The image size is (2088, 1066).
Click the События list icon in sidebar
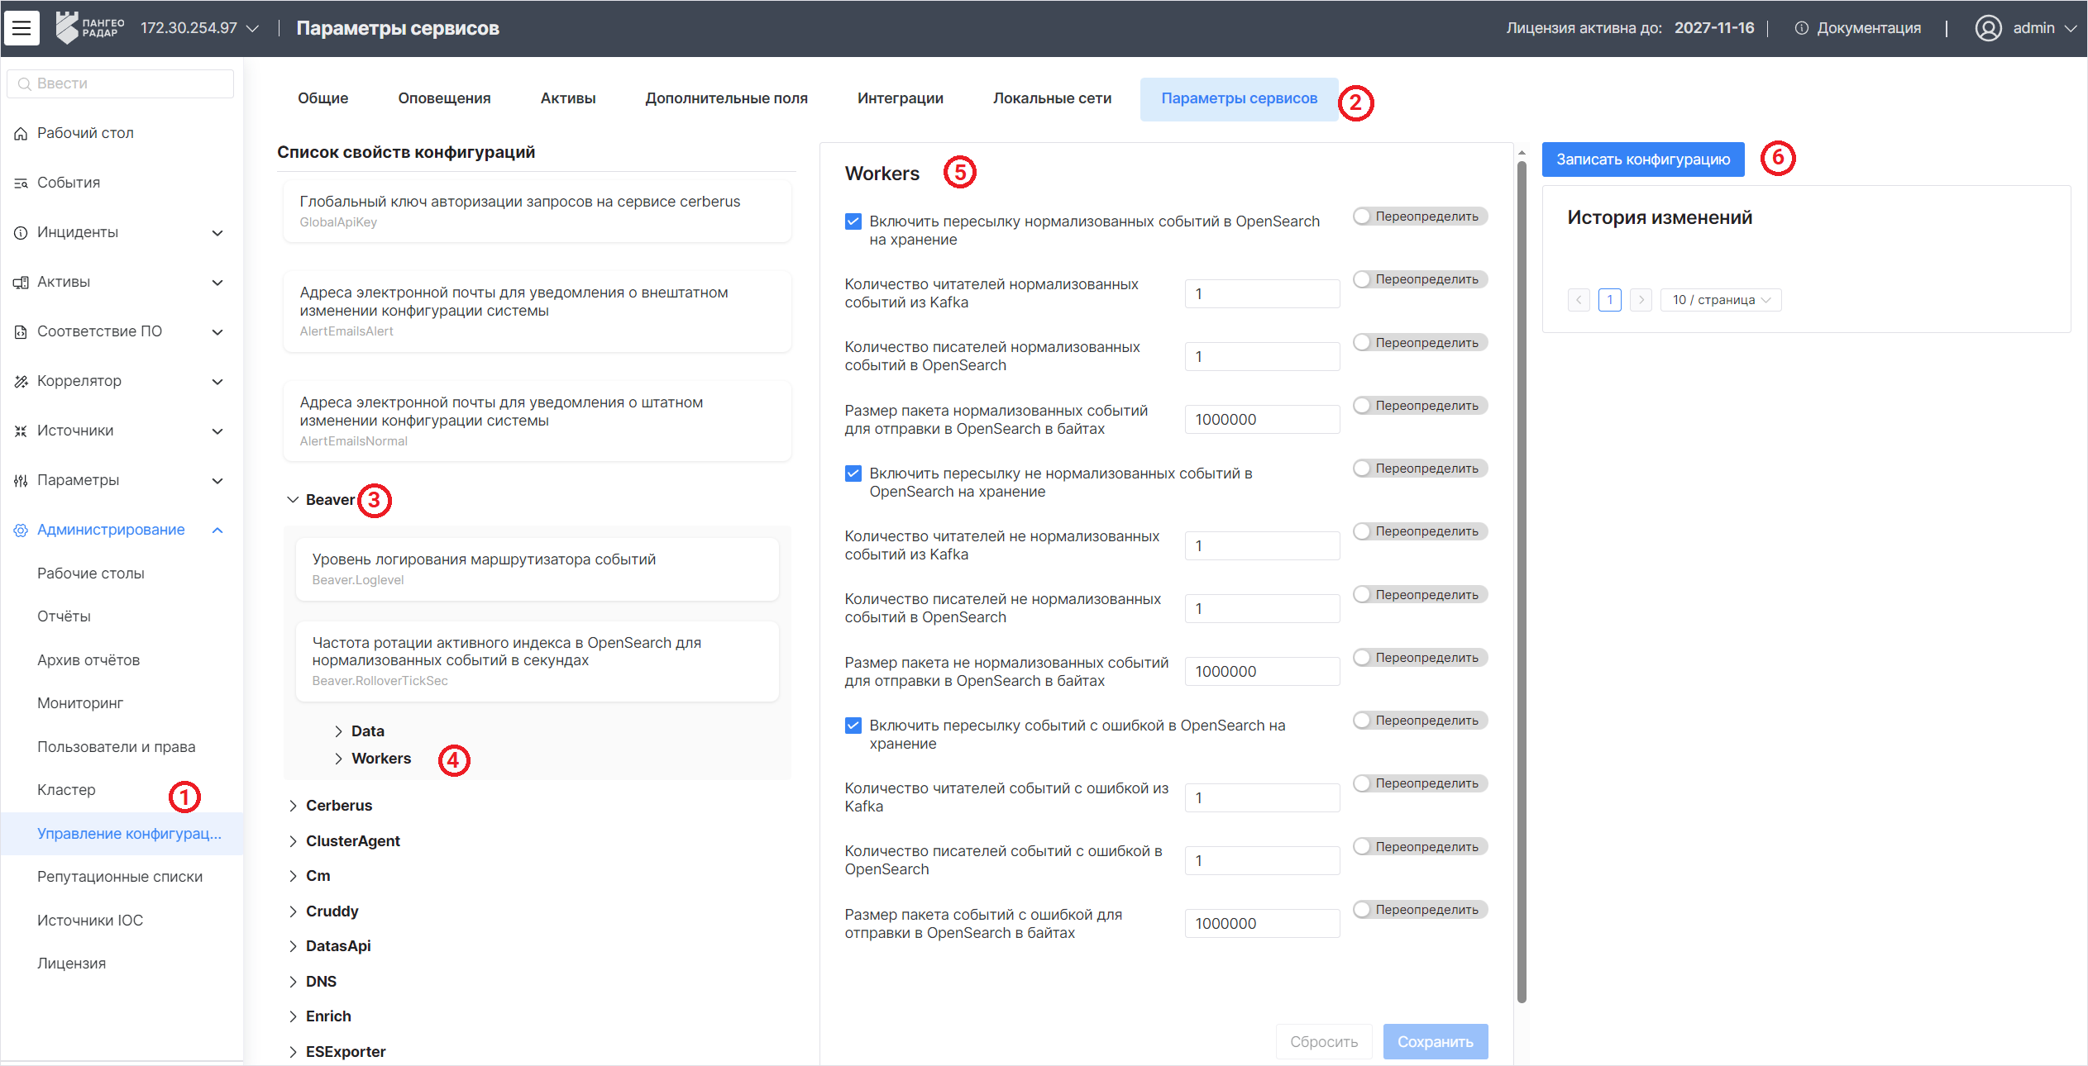21,183
